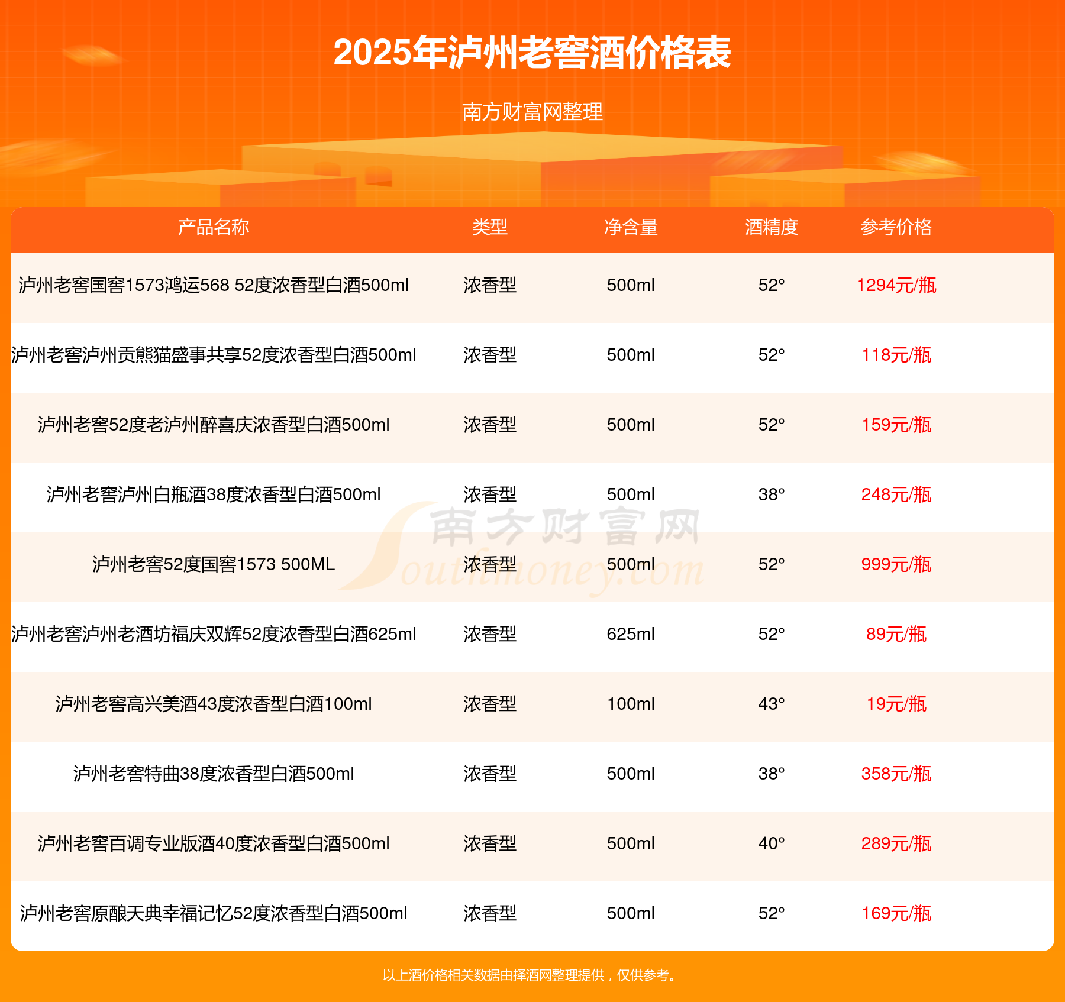Click the price 118元/瓶
Screen dimensions: 1065x1002
coord(896,355)
